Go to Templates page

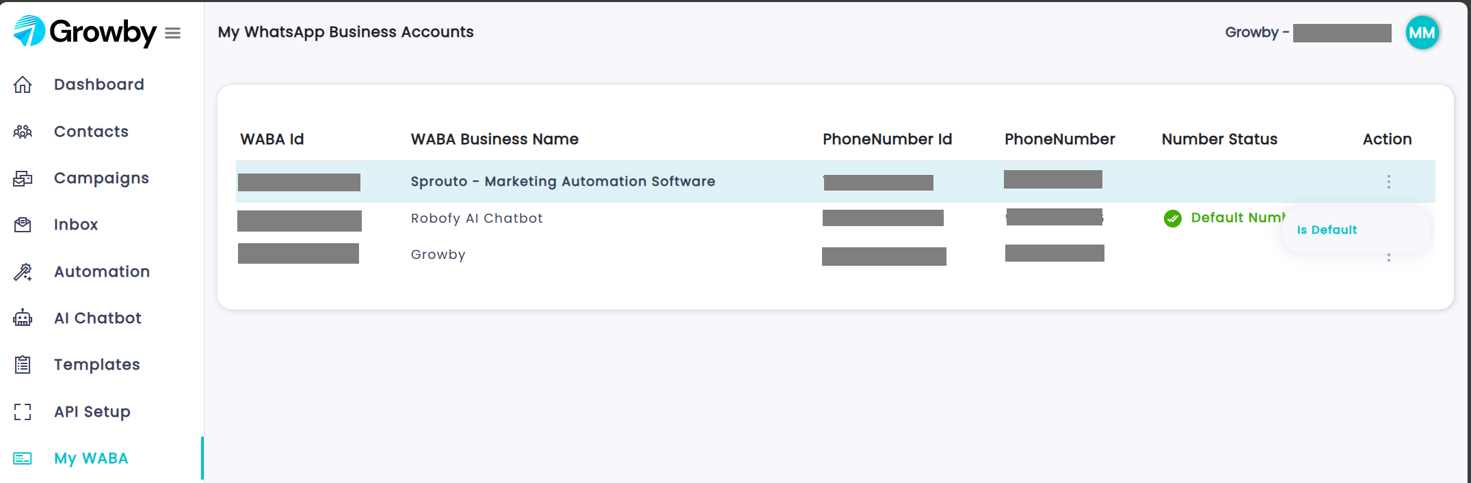97,365
